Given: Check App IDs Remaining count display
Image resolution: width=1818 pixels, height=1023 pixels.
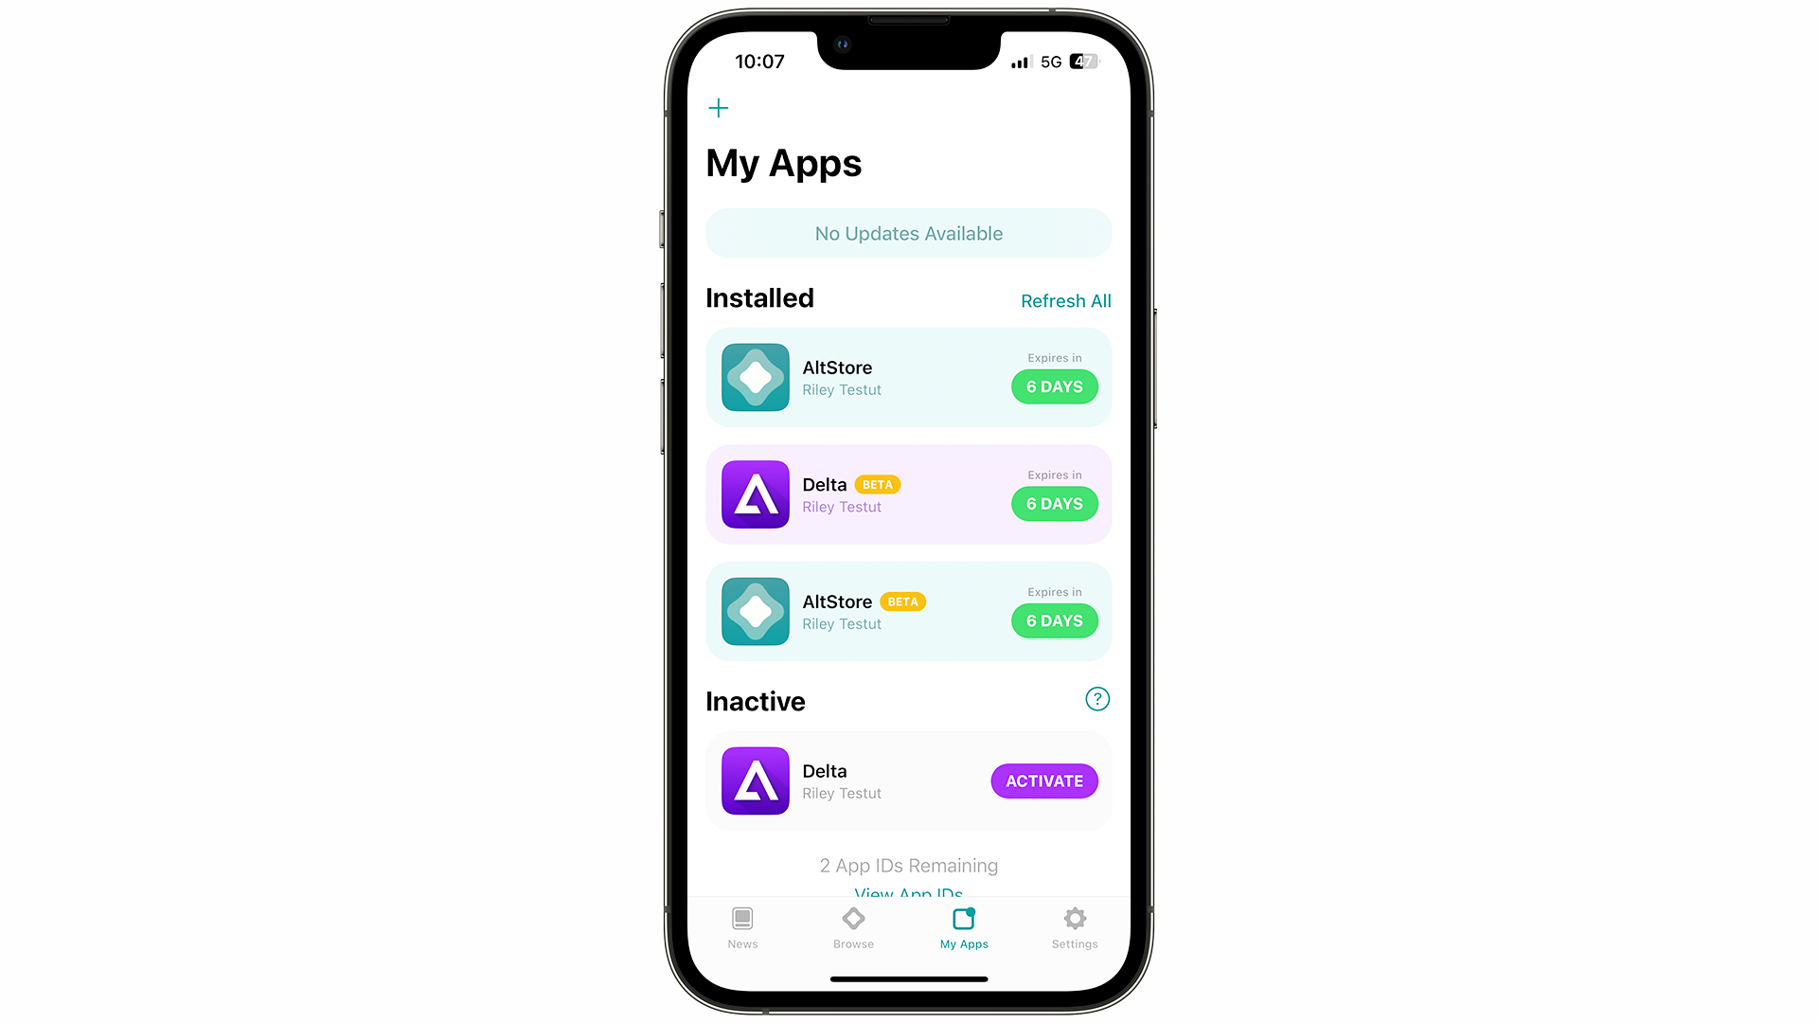Looking at the screenshot, I should 908,865.
